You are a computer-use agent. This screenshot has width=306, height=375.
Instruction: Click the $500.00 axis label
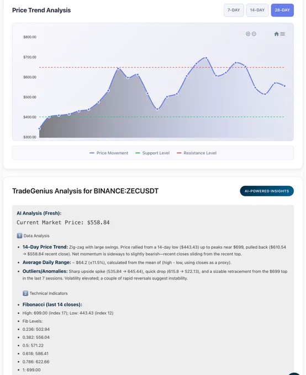(30, 97)
